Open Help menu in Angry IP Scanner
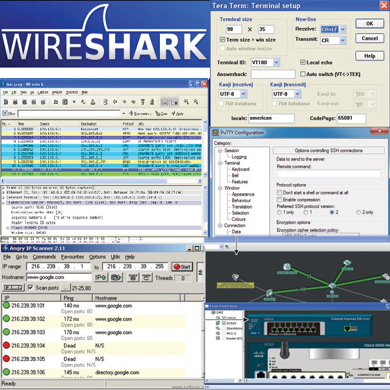 (130, 257)
